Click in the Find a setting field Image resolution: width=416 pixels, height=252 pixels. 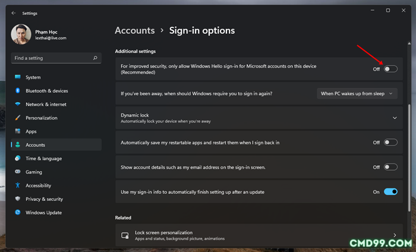56,58
